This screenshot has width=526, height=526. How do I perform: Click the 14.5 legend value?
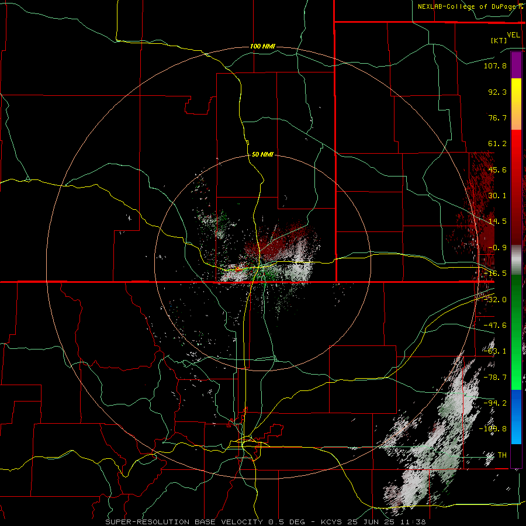tap(497, 222)
